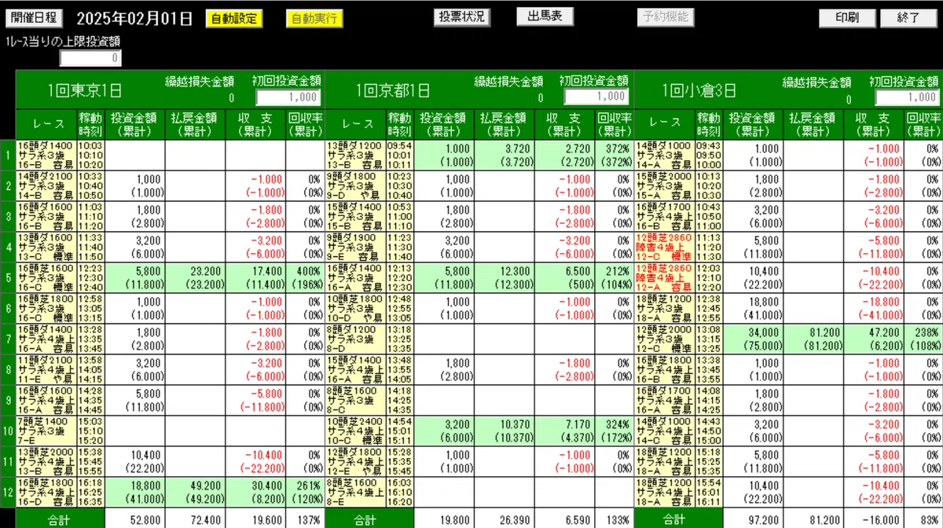Click the Tokyo total balance 19.600
The image size is (943, 528).
[x=255, y=519]
